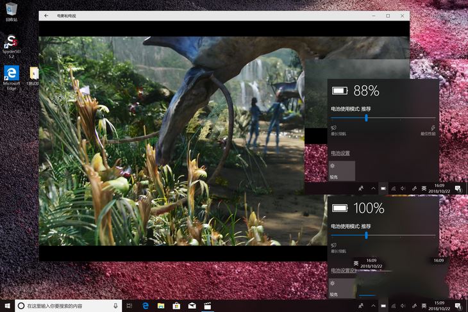Image resolution: width=468 pixels, height=312 pixels.
Task: Click the battery icon in the 16:09 tray
Action: click(x=383, y=188)
